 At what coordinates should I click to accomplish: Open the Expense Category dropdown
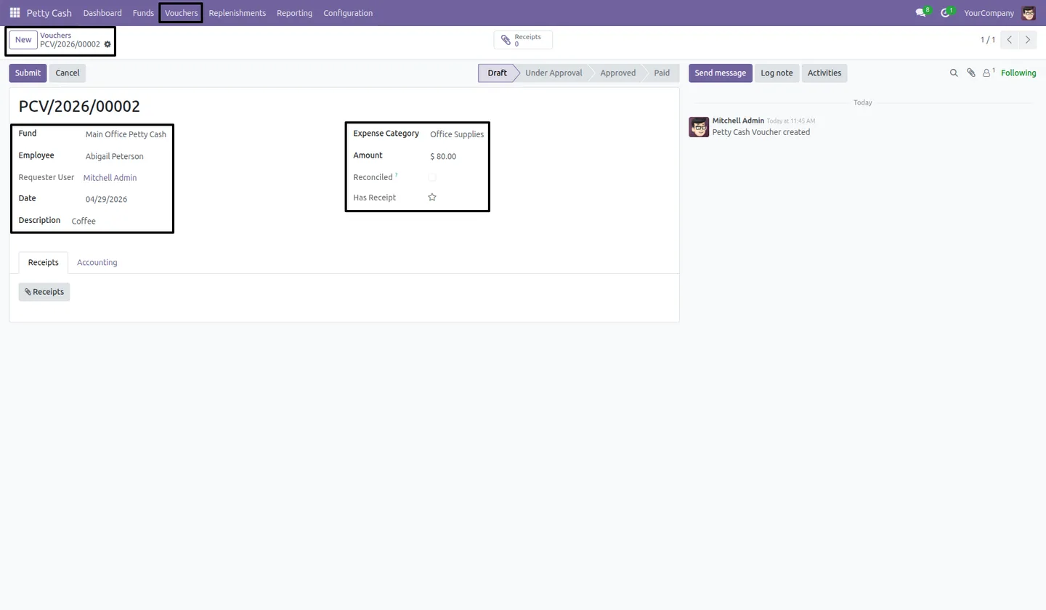tap(457, 134)
